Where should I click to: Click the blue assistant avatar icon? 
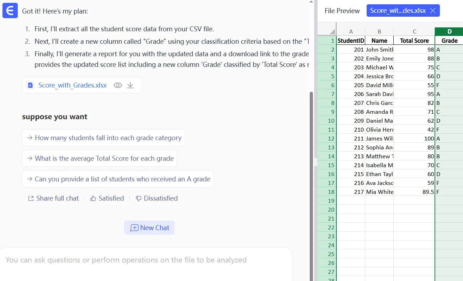tap(10, 11)
